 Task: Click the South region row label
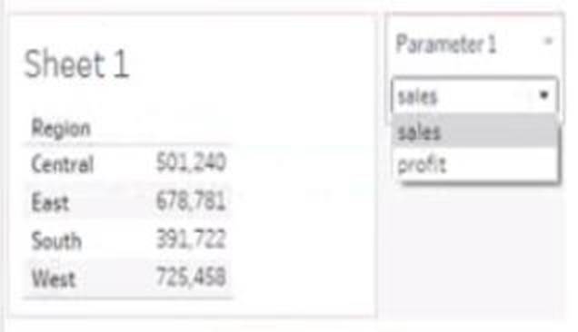(x=56, y=240)
